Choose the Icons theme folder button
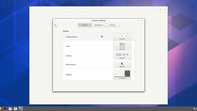The width and height of the screenshot is (197, 111). pyautogui.click(x=122, y=46)
